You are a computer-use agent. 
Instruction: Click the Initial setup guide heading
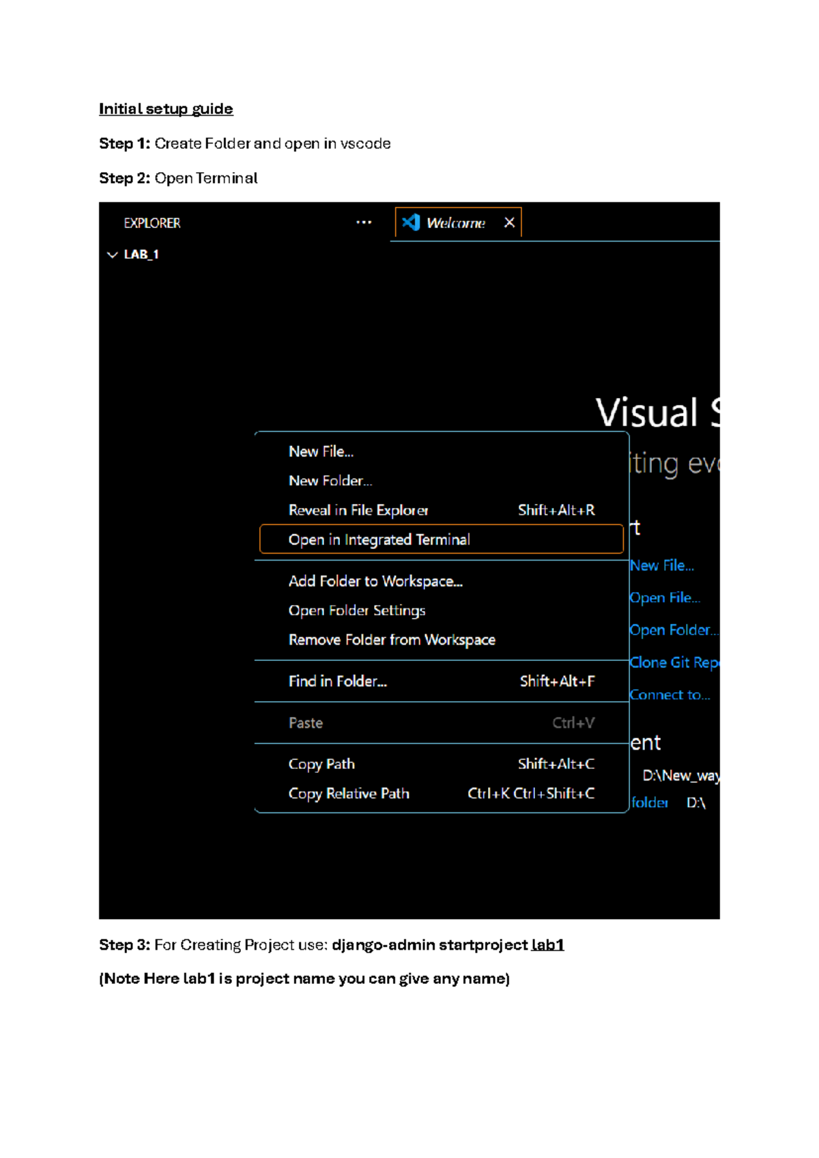pyautogui.click(x=166, y=109)
